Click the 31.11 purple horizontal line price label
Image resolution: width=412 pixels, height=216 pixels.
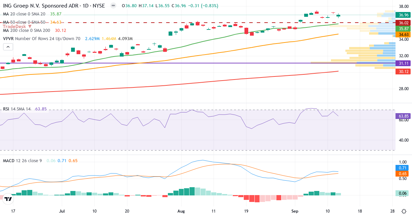click(x=403, y=63)
